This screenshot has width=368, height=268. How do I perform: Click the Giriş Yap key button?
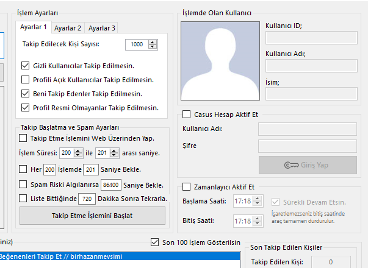point(308,165)
